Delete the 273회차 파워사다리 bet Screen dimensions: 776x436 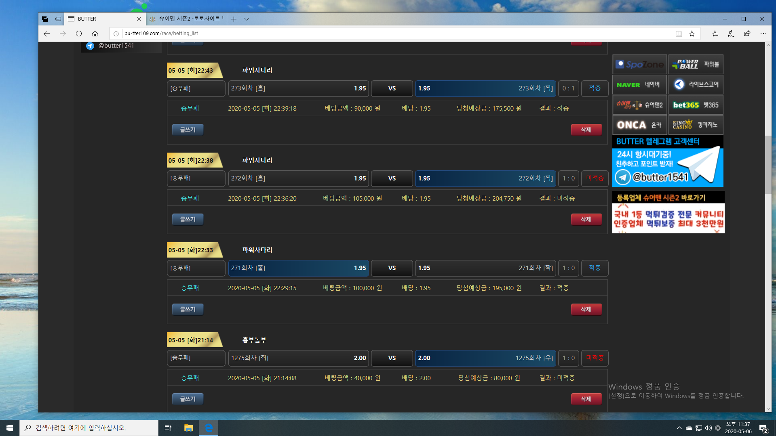[x=586, y=130]
